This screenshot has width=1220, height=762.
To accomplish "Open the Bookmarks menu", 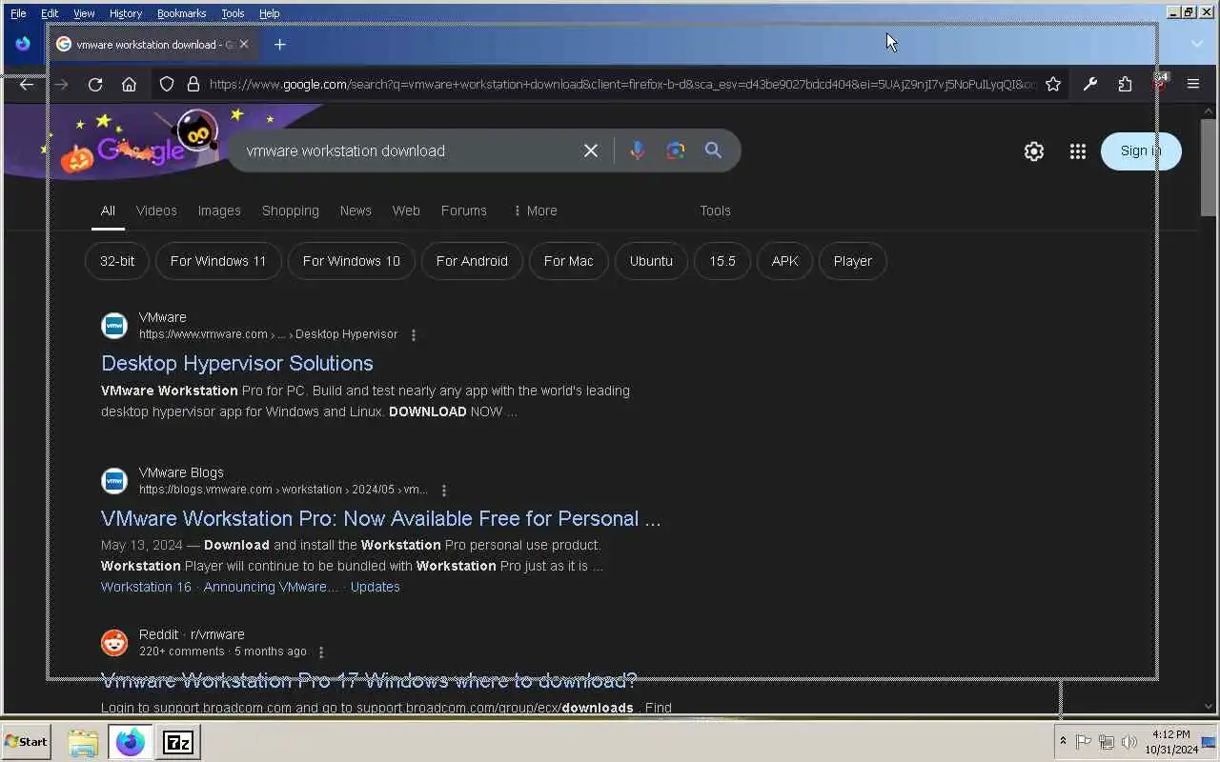I will point(181,13).
